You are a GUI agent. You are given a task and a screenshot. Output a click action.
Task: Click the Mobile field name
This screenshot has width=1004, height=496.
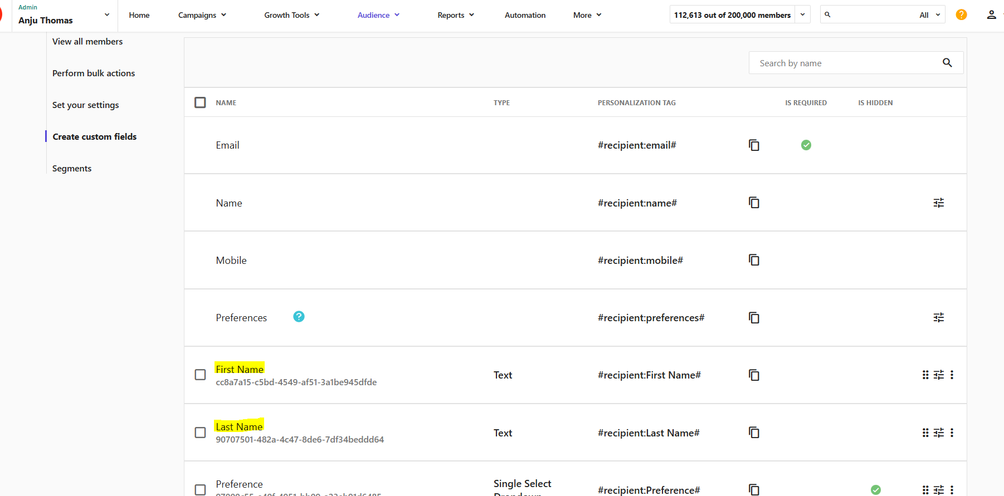[x=231, y=260]
